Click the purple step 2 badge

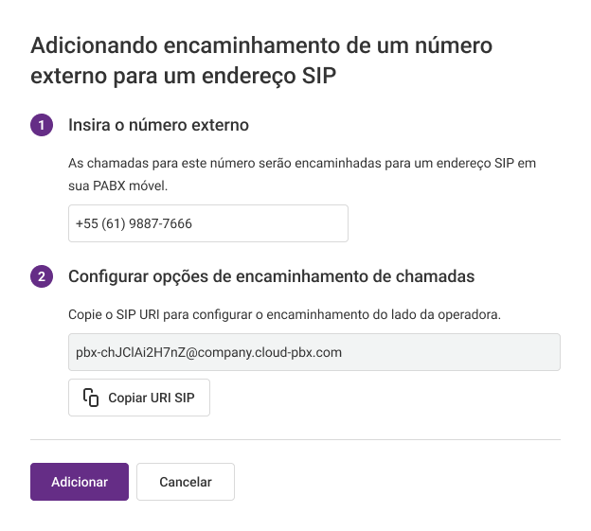point(42,276)
